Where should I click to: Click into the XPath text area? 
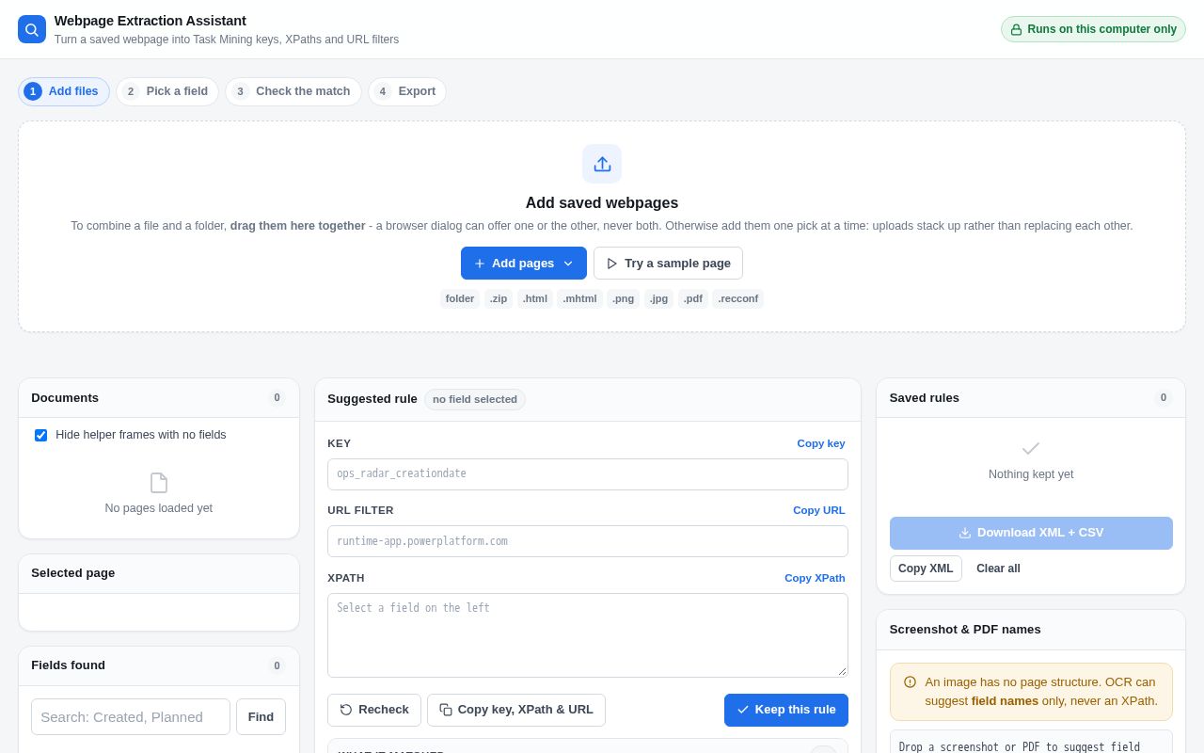pyautogui.click(x=588, y=635)
